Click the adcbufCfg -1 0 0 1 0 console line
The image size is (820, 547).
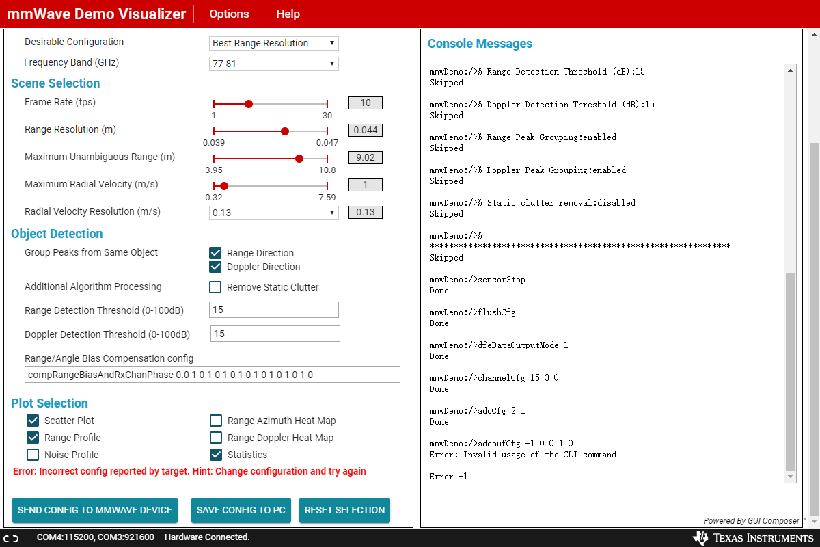click(502, 444)
